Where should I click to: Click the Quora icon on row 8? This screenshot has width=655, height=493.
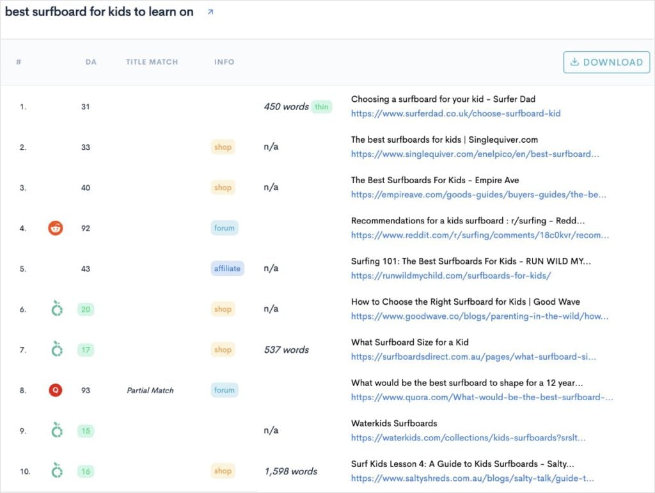point(55,390)
